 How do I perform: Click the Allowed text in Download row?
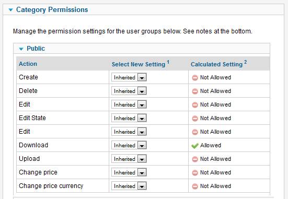211,145
